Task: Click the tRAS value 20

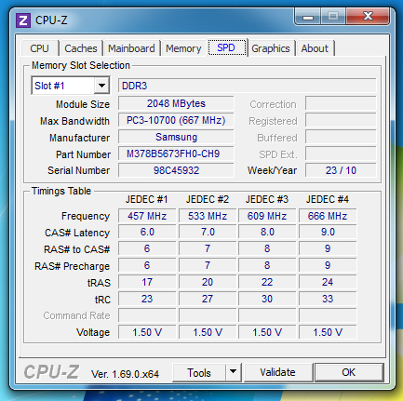Action: [208, 282]
